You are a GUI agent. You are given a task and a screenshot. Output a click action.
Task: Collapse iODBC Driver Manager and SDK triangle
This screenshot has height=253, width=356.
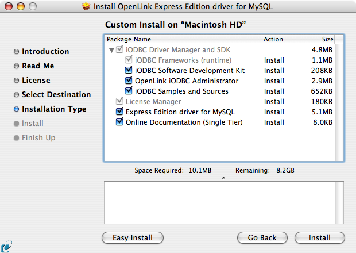pyautogui.click(x=111, y=50)
